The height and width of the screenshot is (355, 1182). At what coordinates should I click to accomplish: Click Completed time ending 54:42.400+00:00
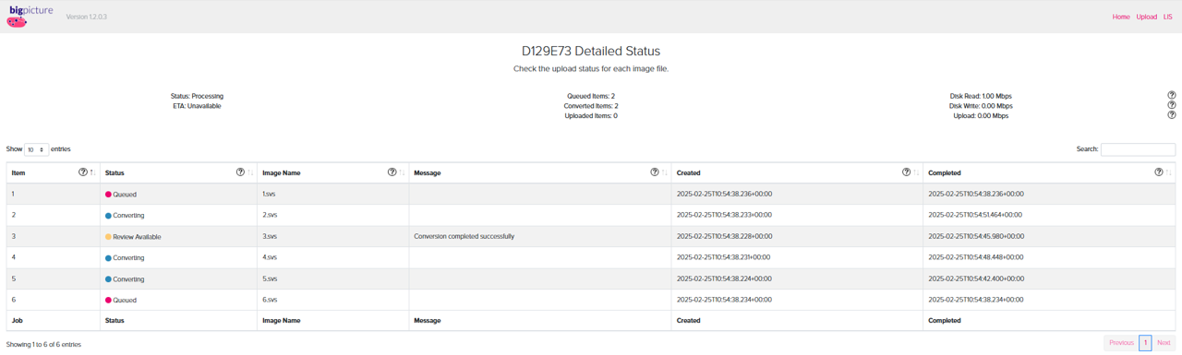(976, 278)
